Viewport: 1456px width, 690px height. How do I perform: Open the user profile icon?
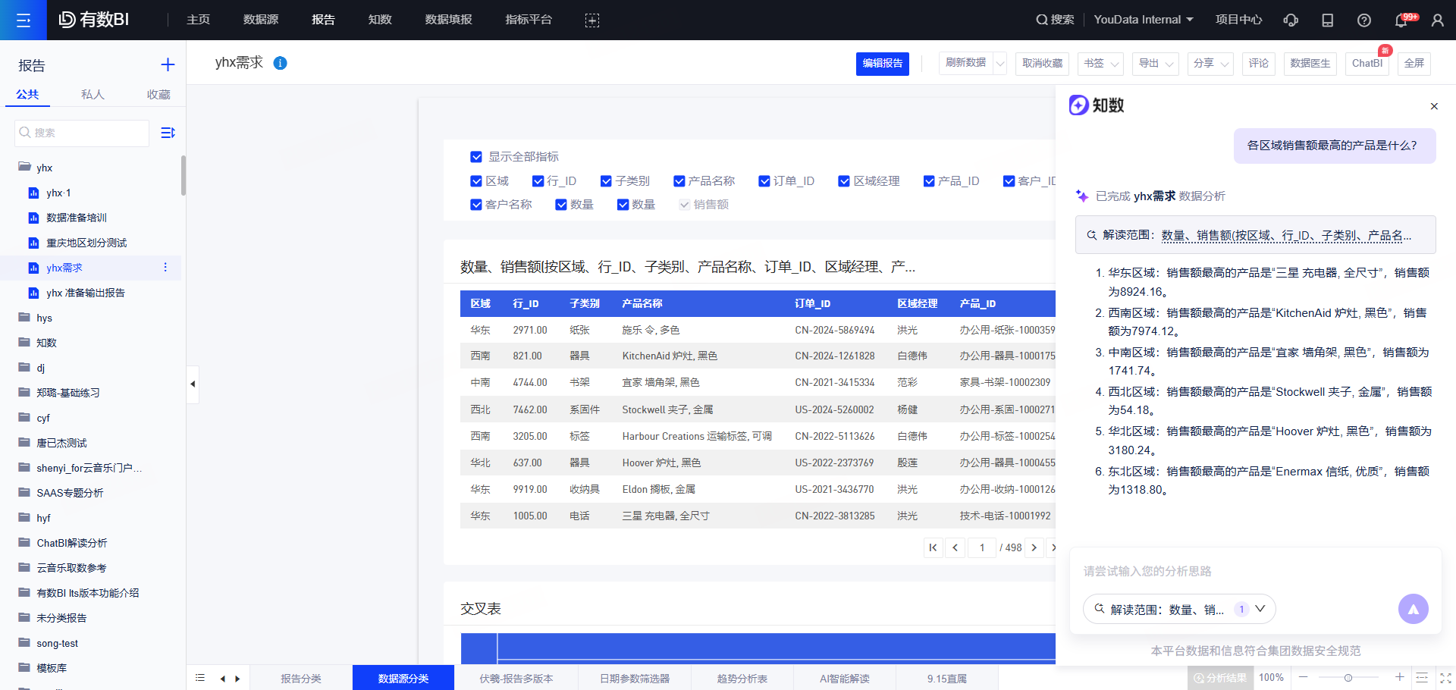click(x=1437, y=20)
